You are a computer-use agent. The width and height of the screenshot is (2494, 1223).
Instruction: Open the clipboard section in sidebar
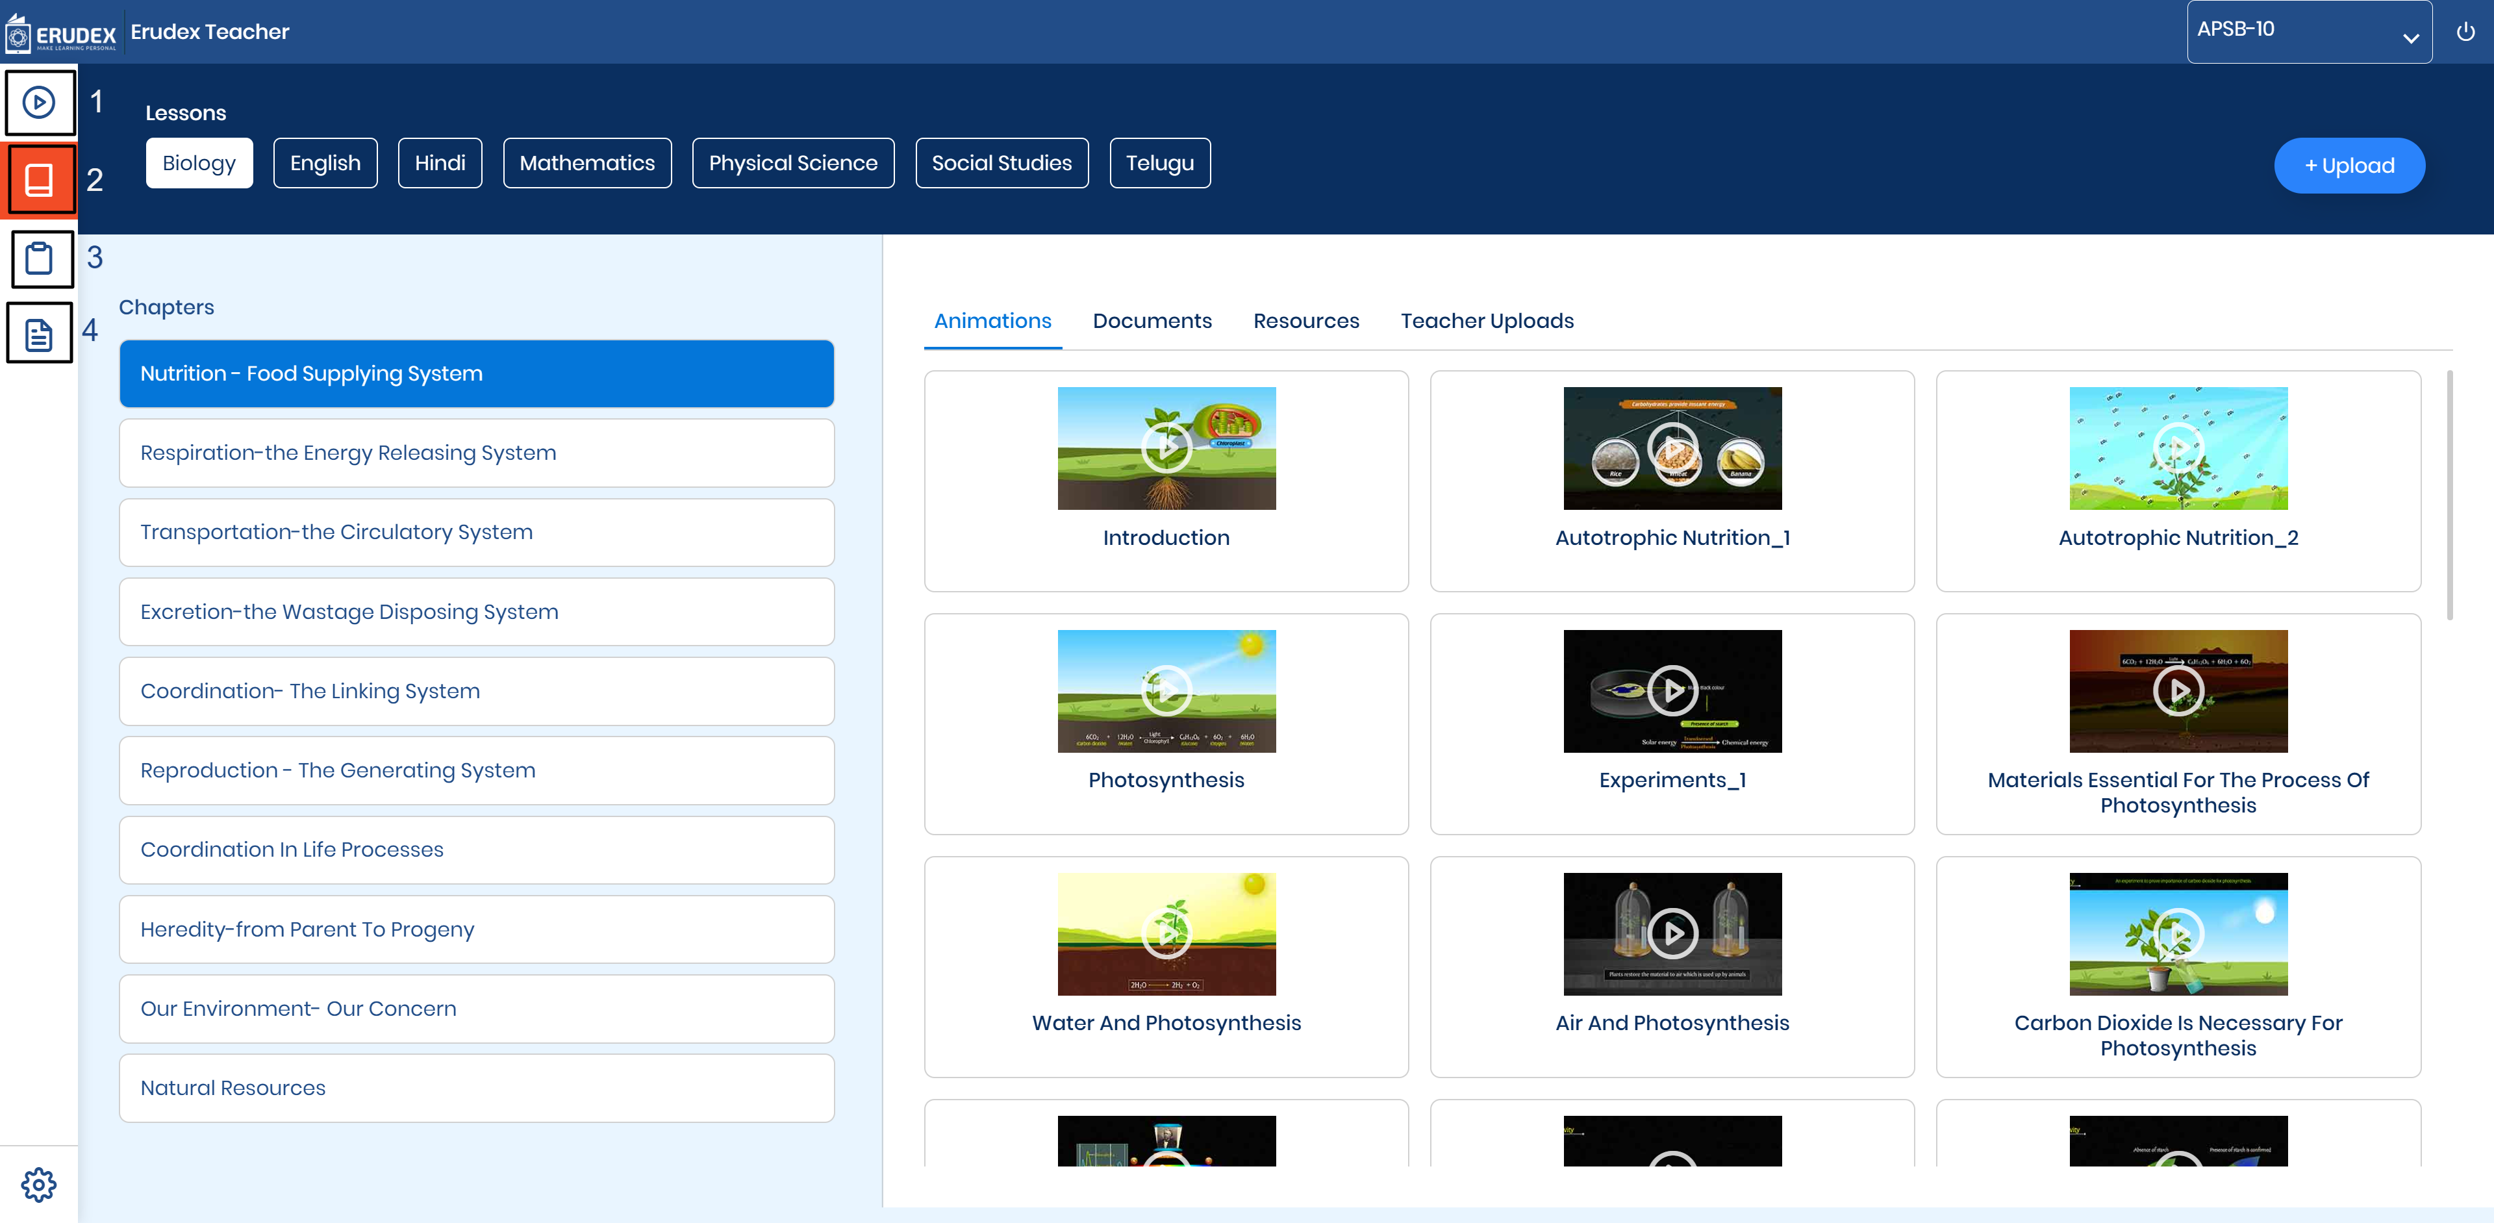tap(39, 258)
